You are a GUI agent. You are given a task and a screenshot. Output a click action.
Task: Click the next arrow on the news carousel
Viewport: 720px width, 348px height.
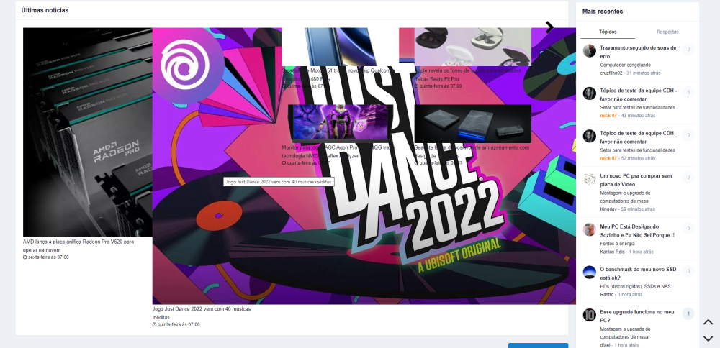click(549, 27)
